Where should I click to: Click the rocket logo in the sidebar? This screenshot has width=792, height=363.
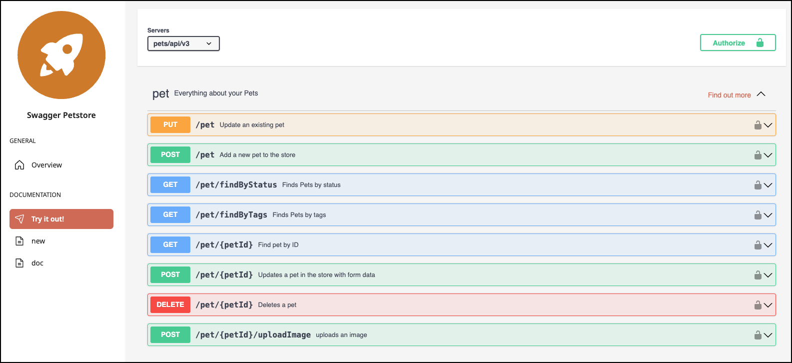[x=61, y=55]
